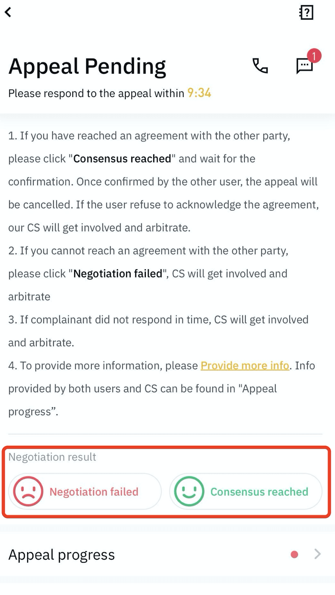Image resolution: width=335 pixels, height=595 pixels.
Task: Tap the bold Consensus reached text in instructions
Action: 122,159
